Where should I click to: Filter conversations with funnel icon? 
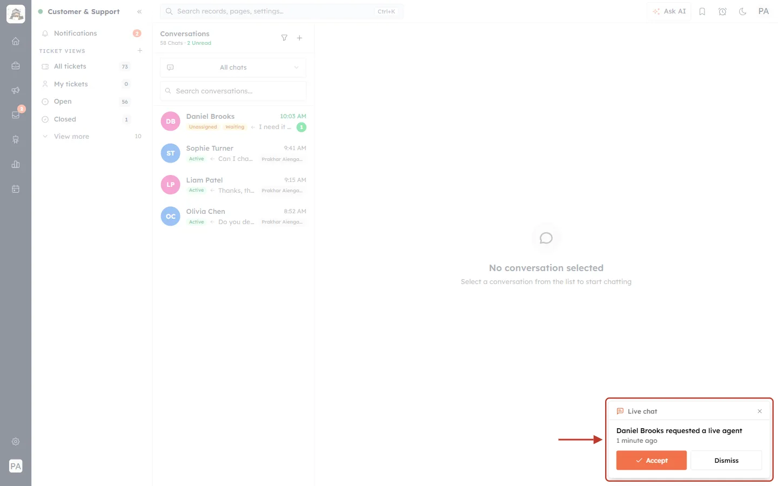284,38
